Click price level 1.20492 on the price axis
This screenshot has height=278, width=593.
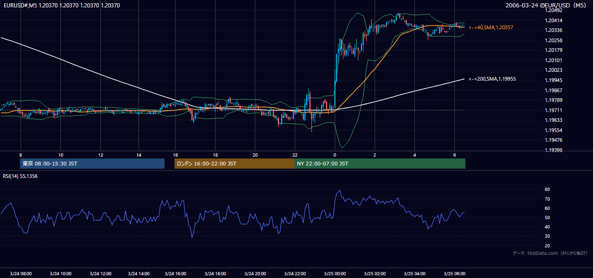[x=553, y=10]
